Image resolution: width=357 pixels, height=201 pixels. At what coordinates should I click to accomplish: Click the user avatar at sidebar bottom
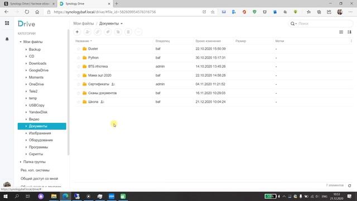(7, 184)
